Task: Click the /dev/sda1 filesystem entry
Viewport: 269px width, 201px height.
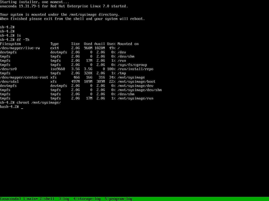Action: pyautogui.click(x=9, y=82)
